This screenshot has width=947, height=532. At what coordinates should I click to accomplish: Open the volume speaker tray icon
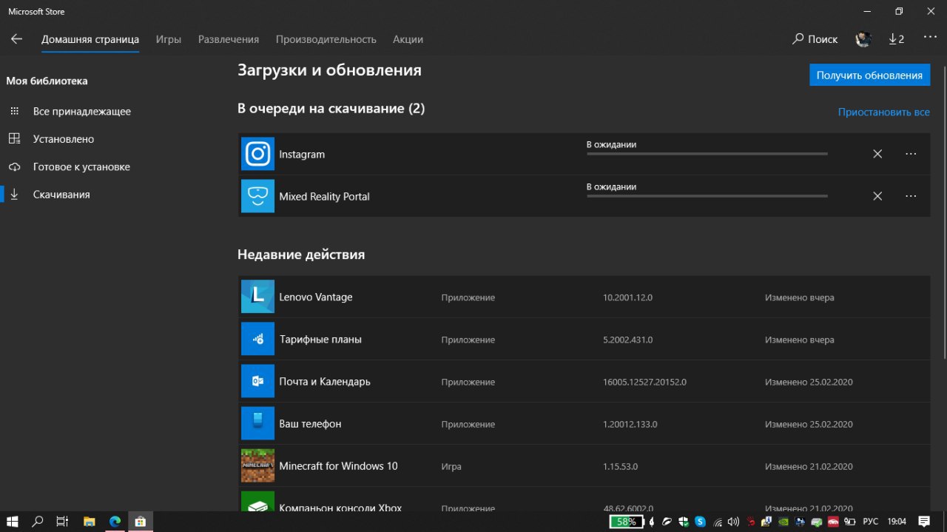pyautogui.click(x=733, y=522)
